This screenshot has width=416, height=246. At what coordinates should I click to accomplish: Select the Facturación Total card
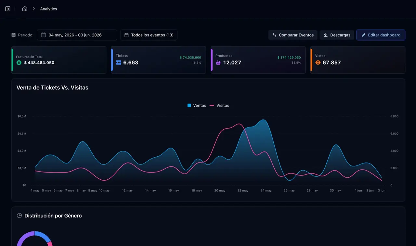pos(59,60)
